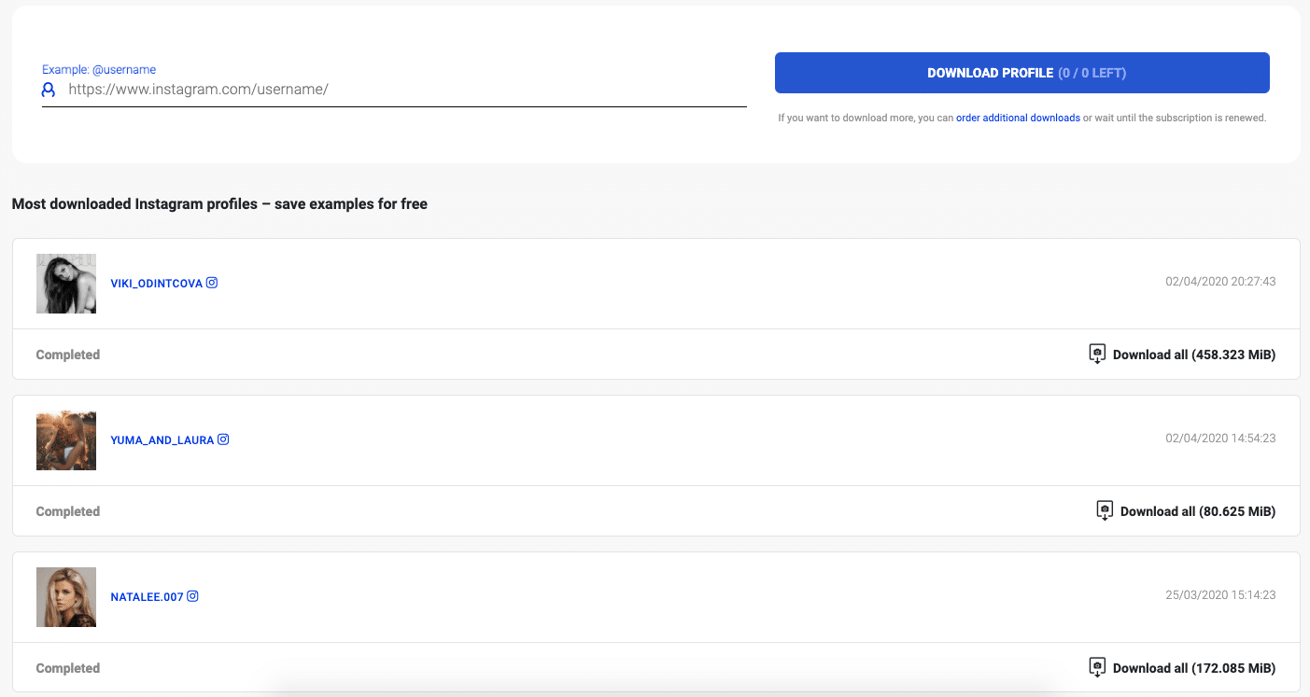Image resolution: width=1310 pixels, height=697 pixels.
Task: Focus the Instagram profile URL input field
Action: (x=394, y=90)
